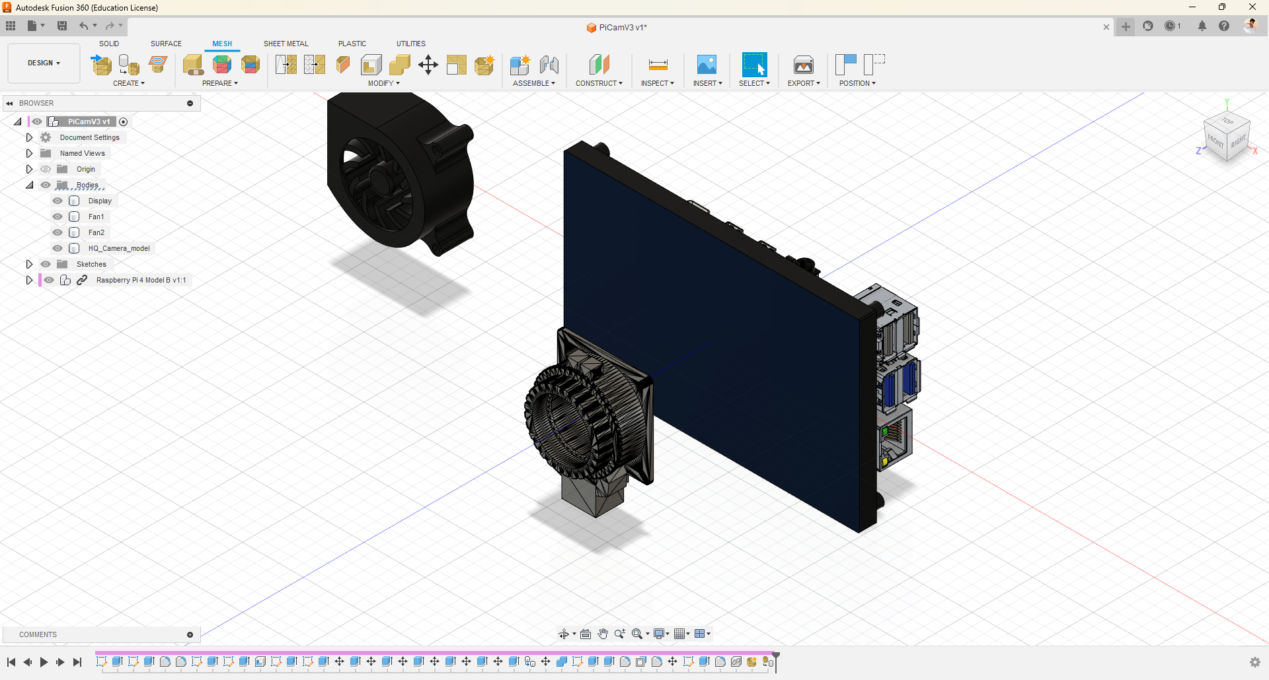Open the INSPECT dropdown menu
The image size is (1269, 680).
point(658,83)
